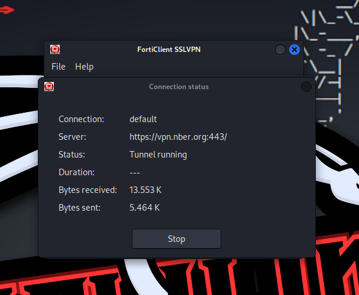
Task: Open the File menu
Action: [x=59, y=67]
